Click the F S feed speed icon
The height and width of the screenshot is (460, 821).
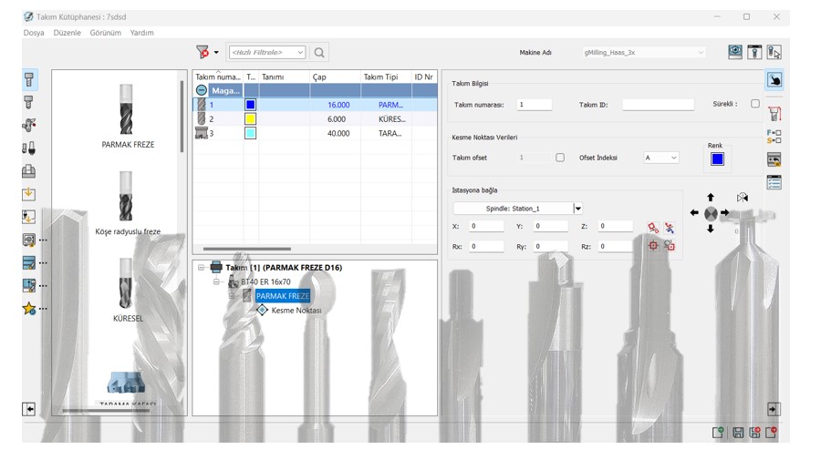click(774, 137)
